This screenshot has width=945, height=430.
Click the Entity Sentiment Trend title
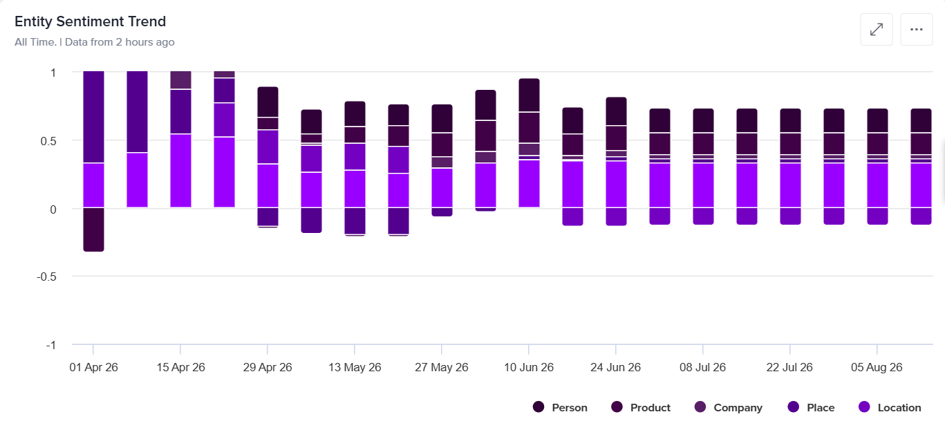point(91,21)
